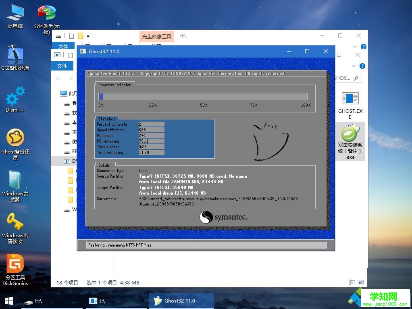Screen dimensions: 412x309
Task: Open the Windows Start button
Action: tap(8, 301)
